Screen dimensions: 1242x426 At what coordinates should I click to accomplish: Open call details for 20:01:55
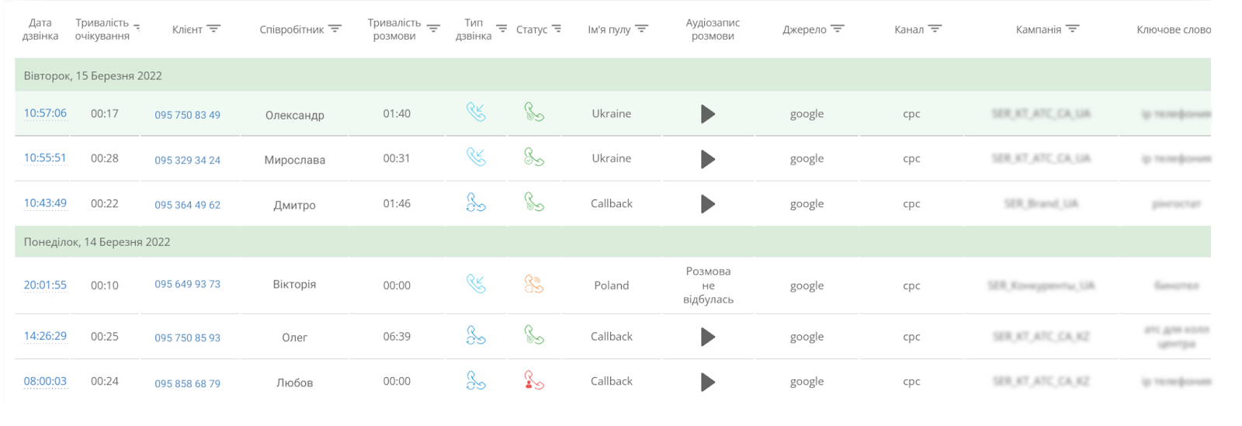point(45,285)
